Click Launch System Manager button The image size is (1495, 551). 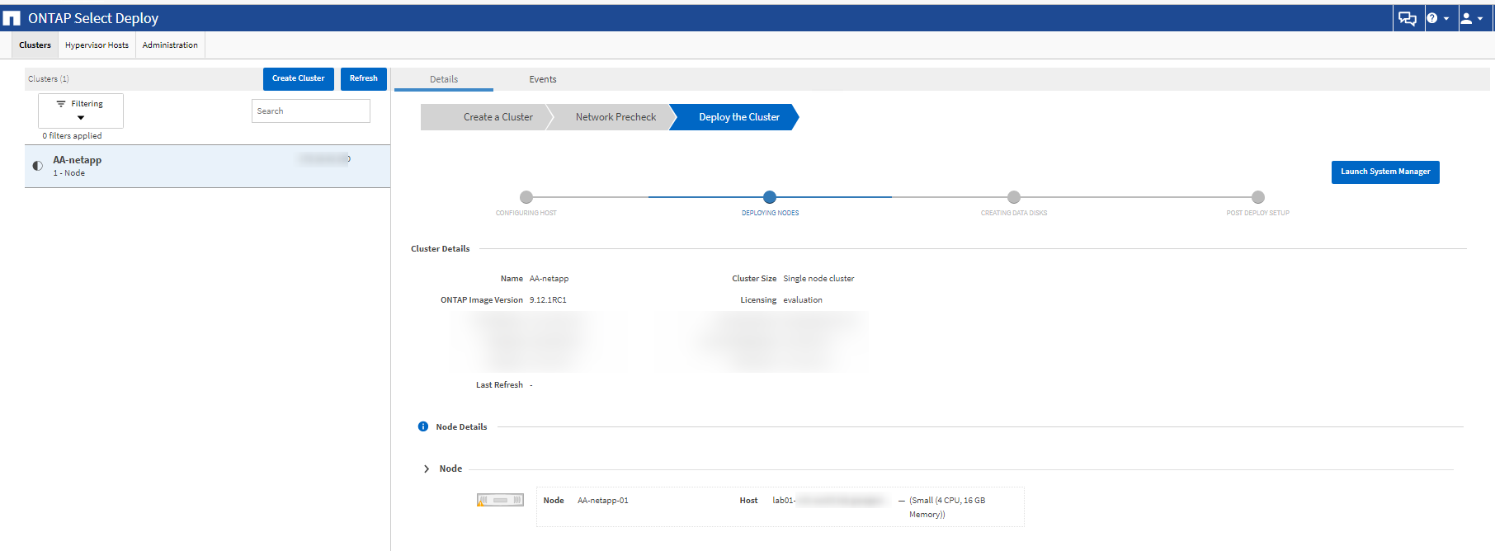click(x=1384, y=172)
